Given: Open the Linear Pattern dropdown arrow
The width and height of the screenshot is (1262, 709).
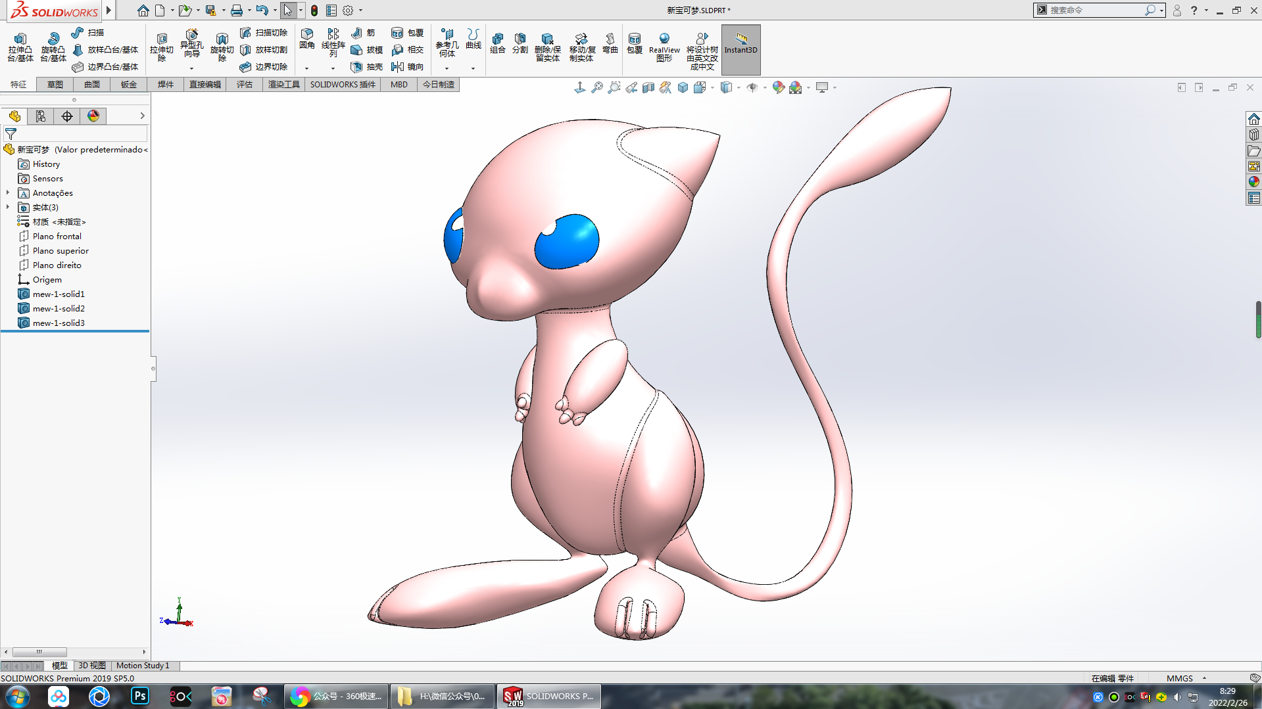Looking at the screenshot, I should pyautogui.click(x=333, y=68).
